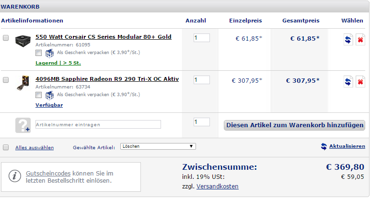Click Diesen Artikel zum Warenkorb hinzufügen button
The height and width of the screenshot is (198, 370).
(x=294, y=125)
